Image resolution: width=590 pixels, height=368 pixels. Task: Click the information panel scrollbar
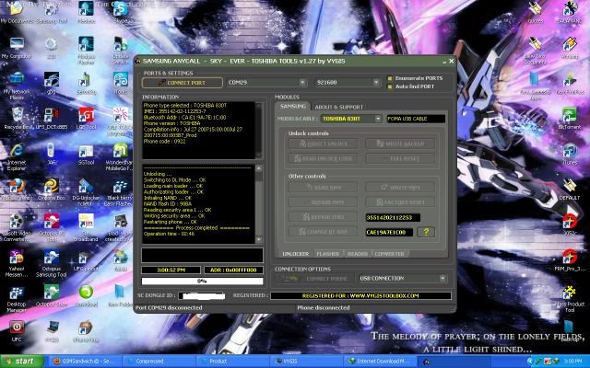(x=258, y=130)
